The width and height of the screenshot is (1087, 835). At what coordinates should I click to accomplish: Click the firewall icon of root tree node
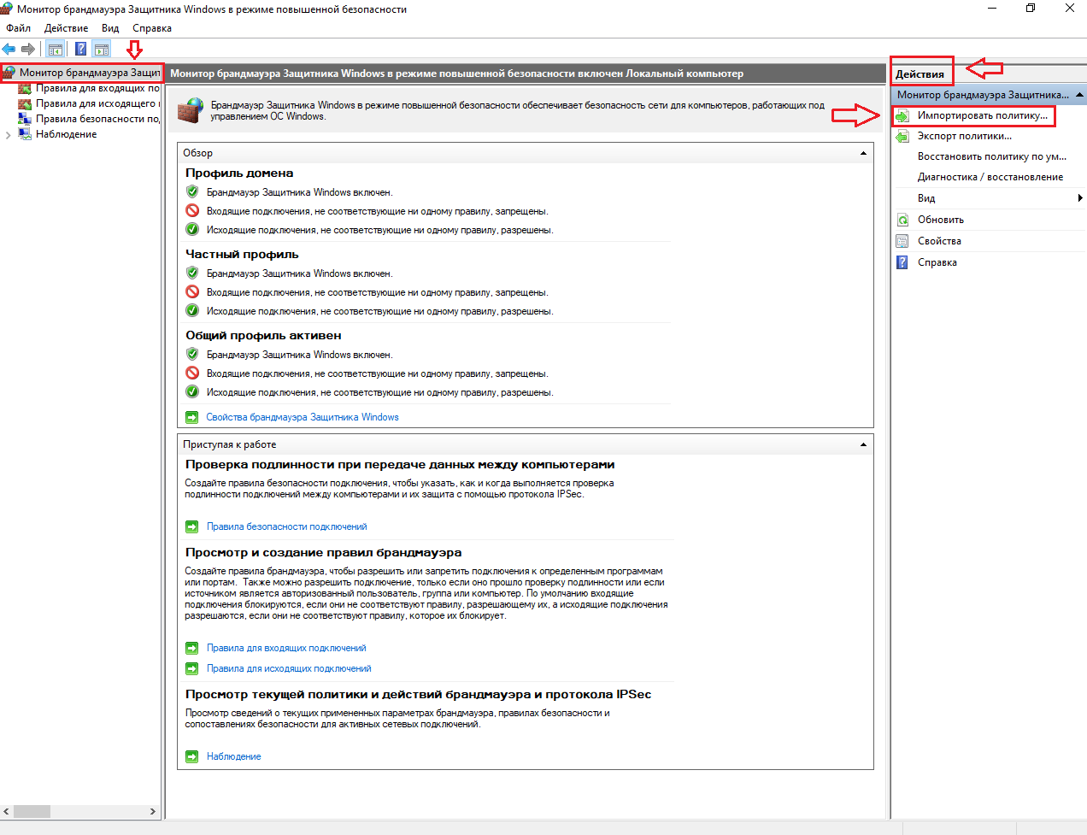[x=9, y=73]
